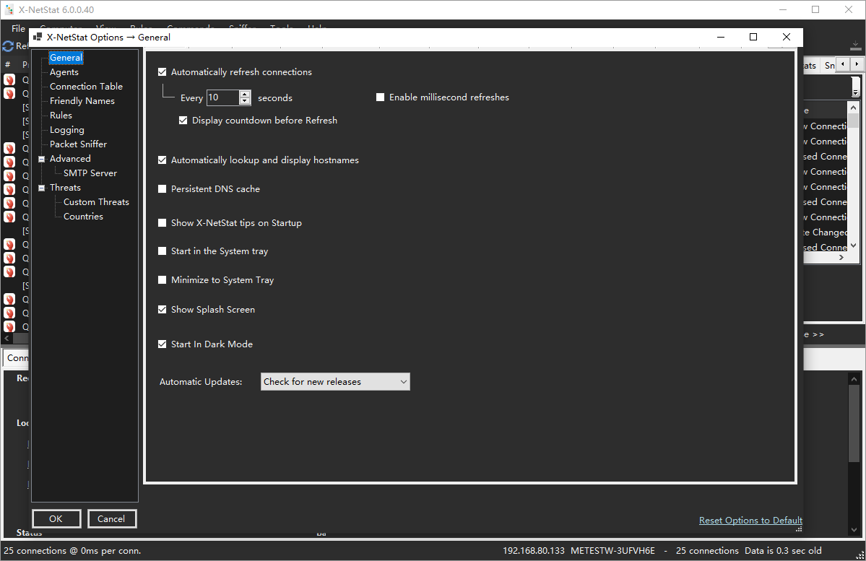
Task: Click the OK button
Action: tap(56, 518)
